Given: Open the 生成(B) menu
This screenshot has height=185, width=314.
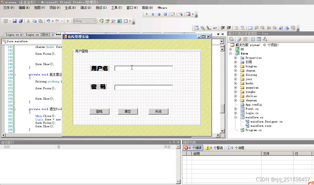Looking at the screenshot, I should point(70,8).
